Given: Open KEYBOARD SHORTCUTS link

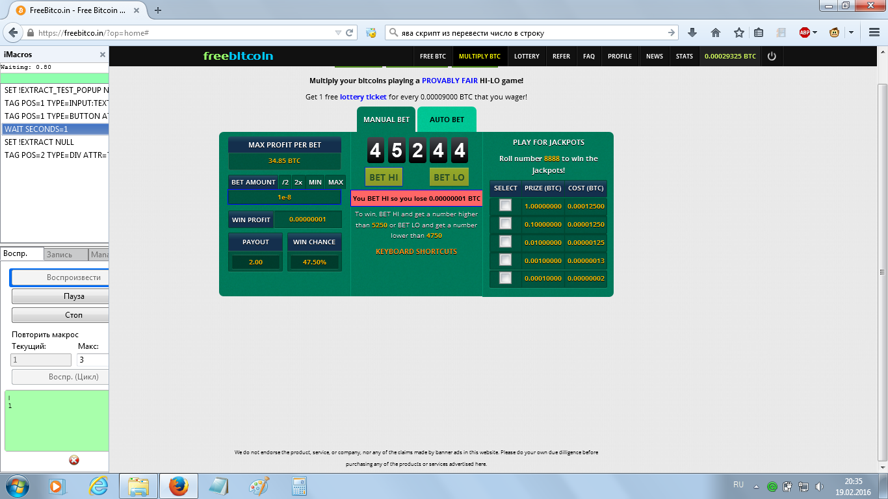Looking at the screenshot, I should (416, 251).
